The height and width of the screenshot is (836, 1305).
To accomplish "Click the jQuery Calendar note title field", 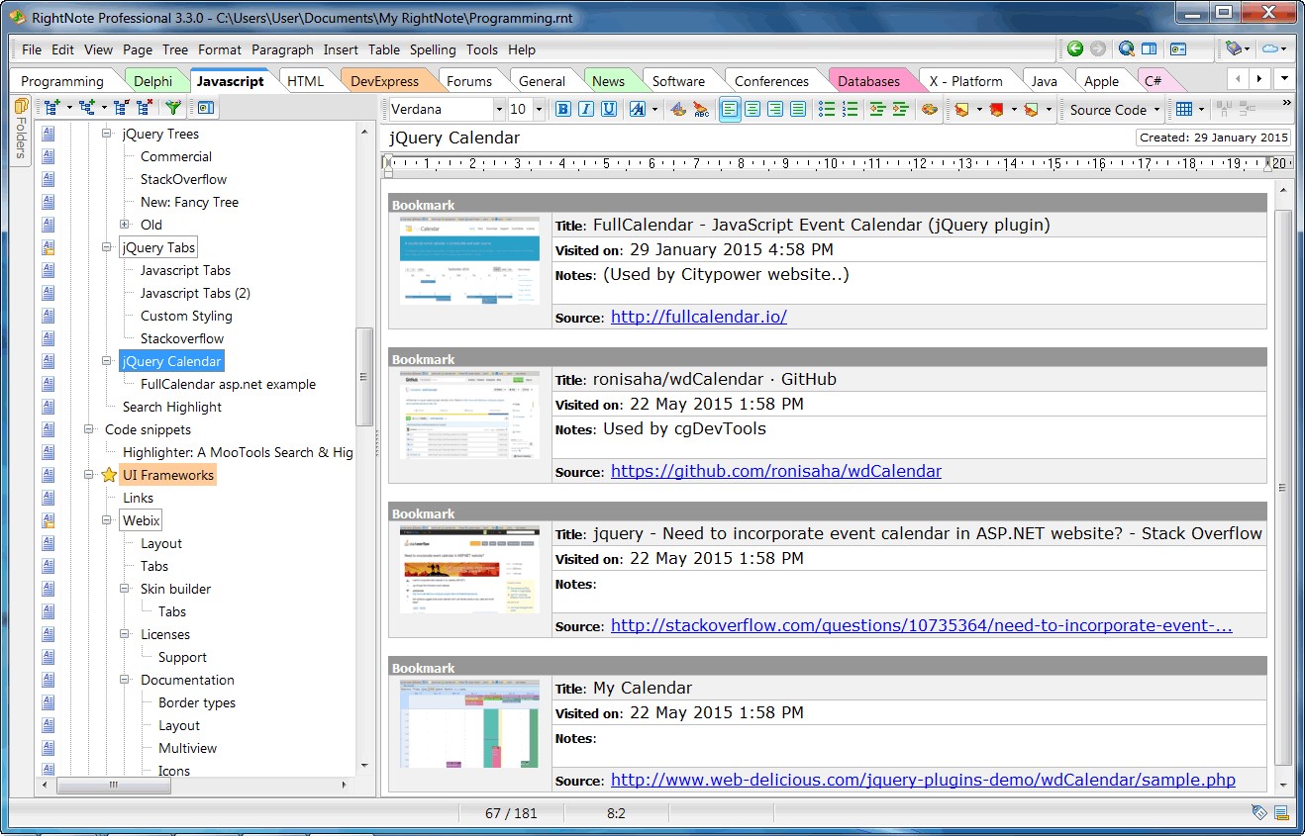I will pyautogui.click(x=758, y=138).
